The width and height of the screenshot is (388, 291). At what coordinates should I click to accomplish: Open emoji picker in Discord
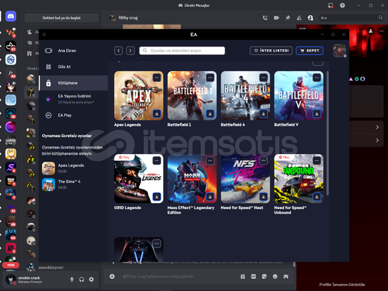(275, 276)
